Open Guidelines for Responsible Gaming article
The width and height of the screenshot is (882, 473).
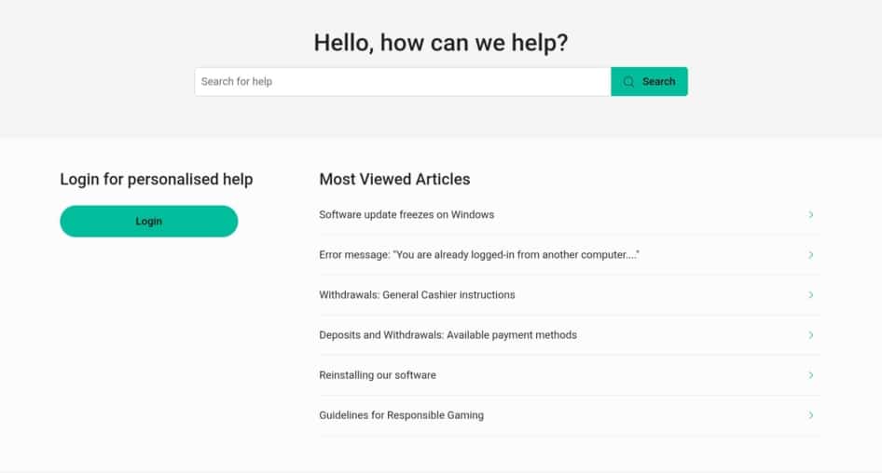pos(401,414)
